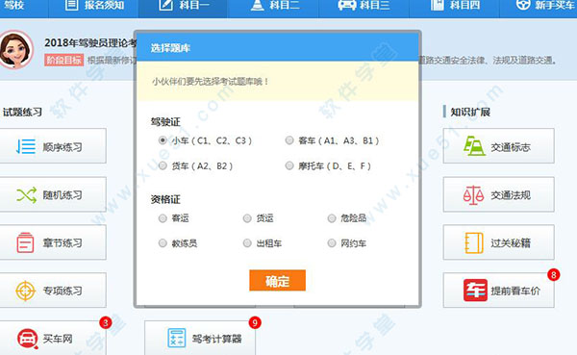
Task: Open 专项练习 text label
Action: (x=63, y=291)
